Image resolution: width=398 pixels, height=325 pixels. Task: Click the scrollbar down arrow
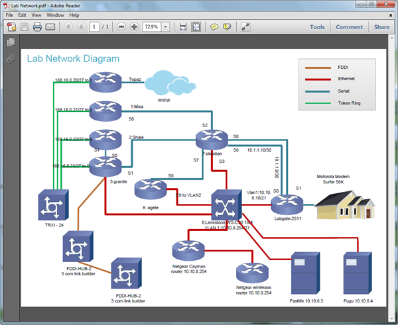[391, 319]
